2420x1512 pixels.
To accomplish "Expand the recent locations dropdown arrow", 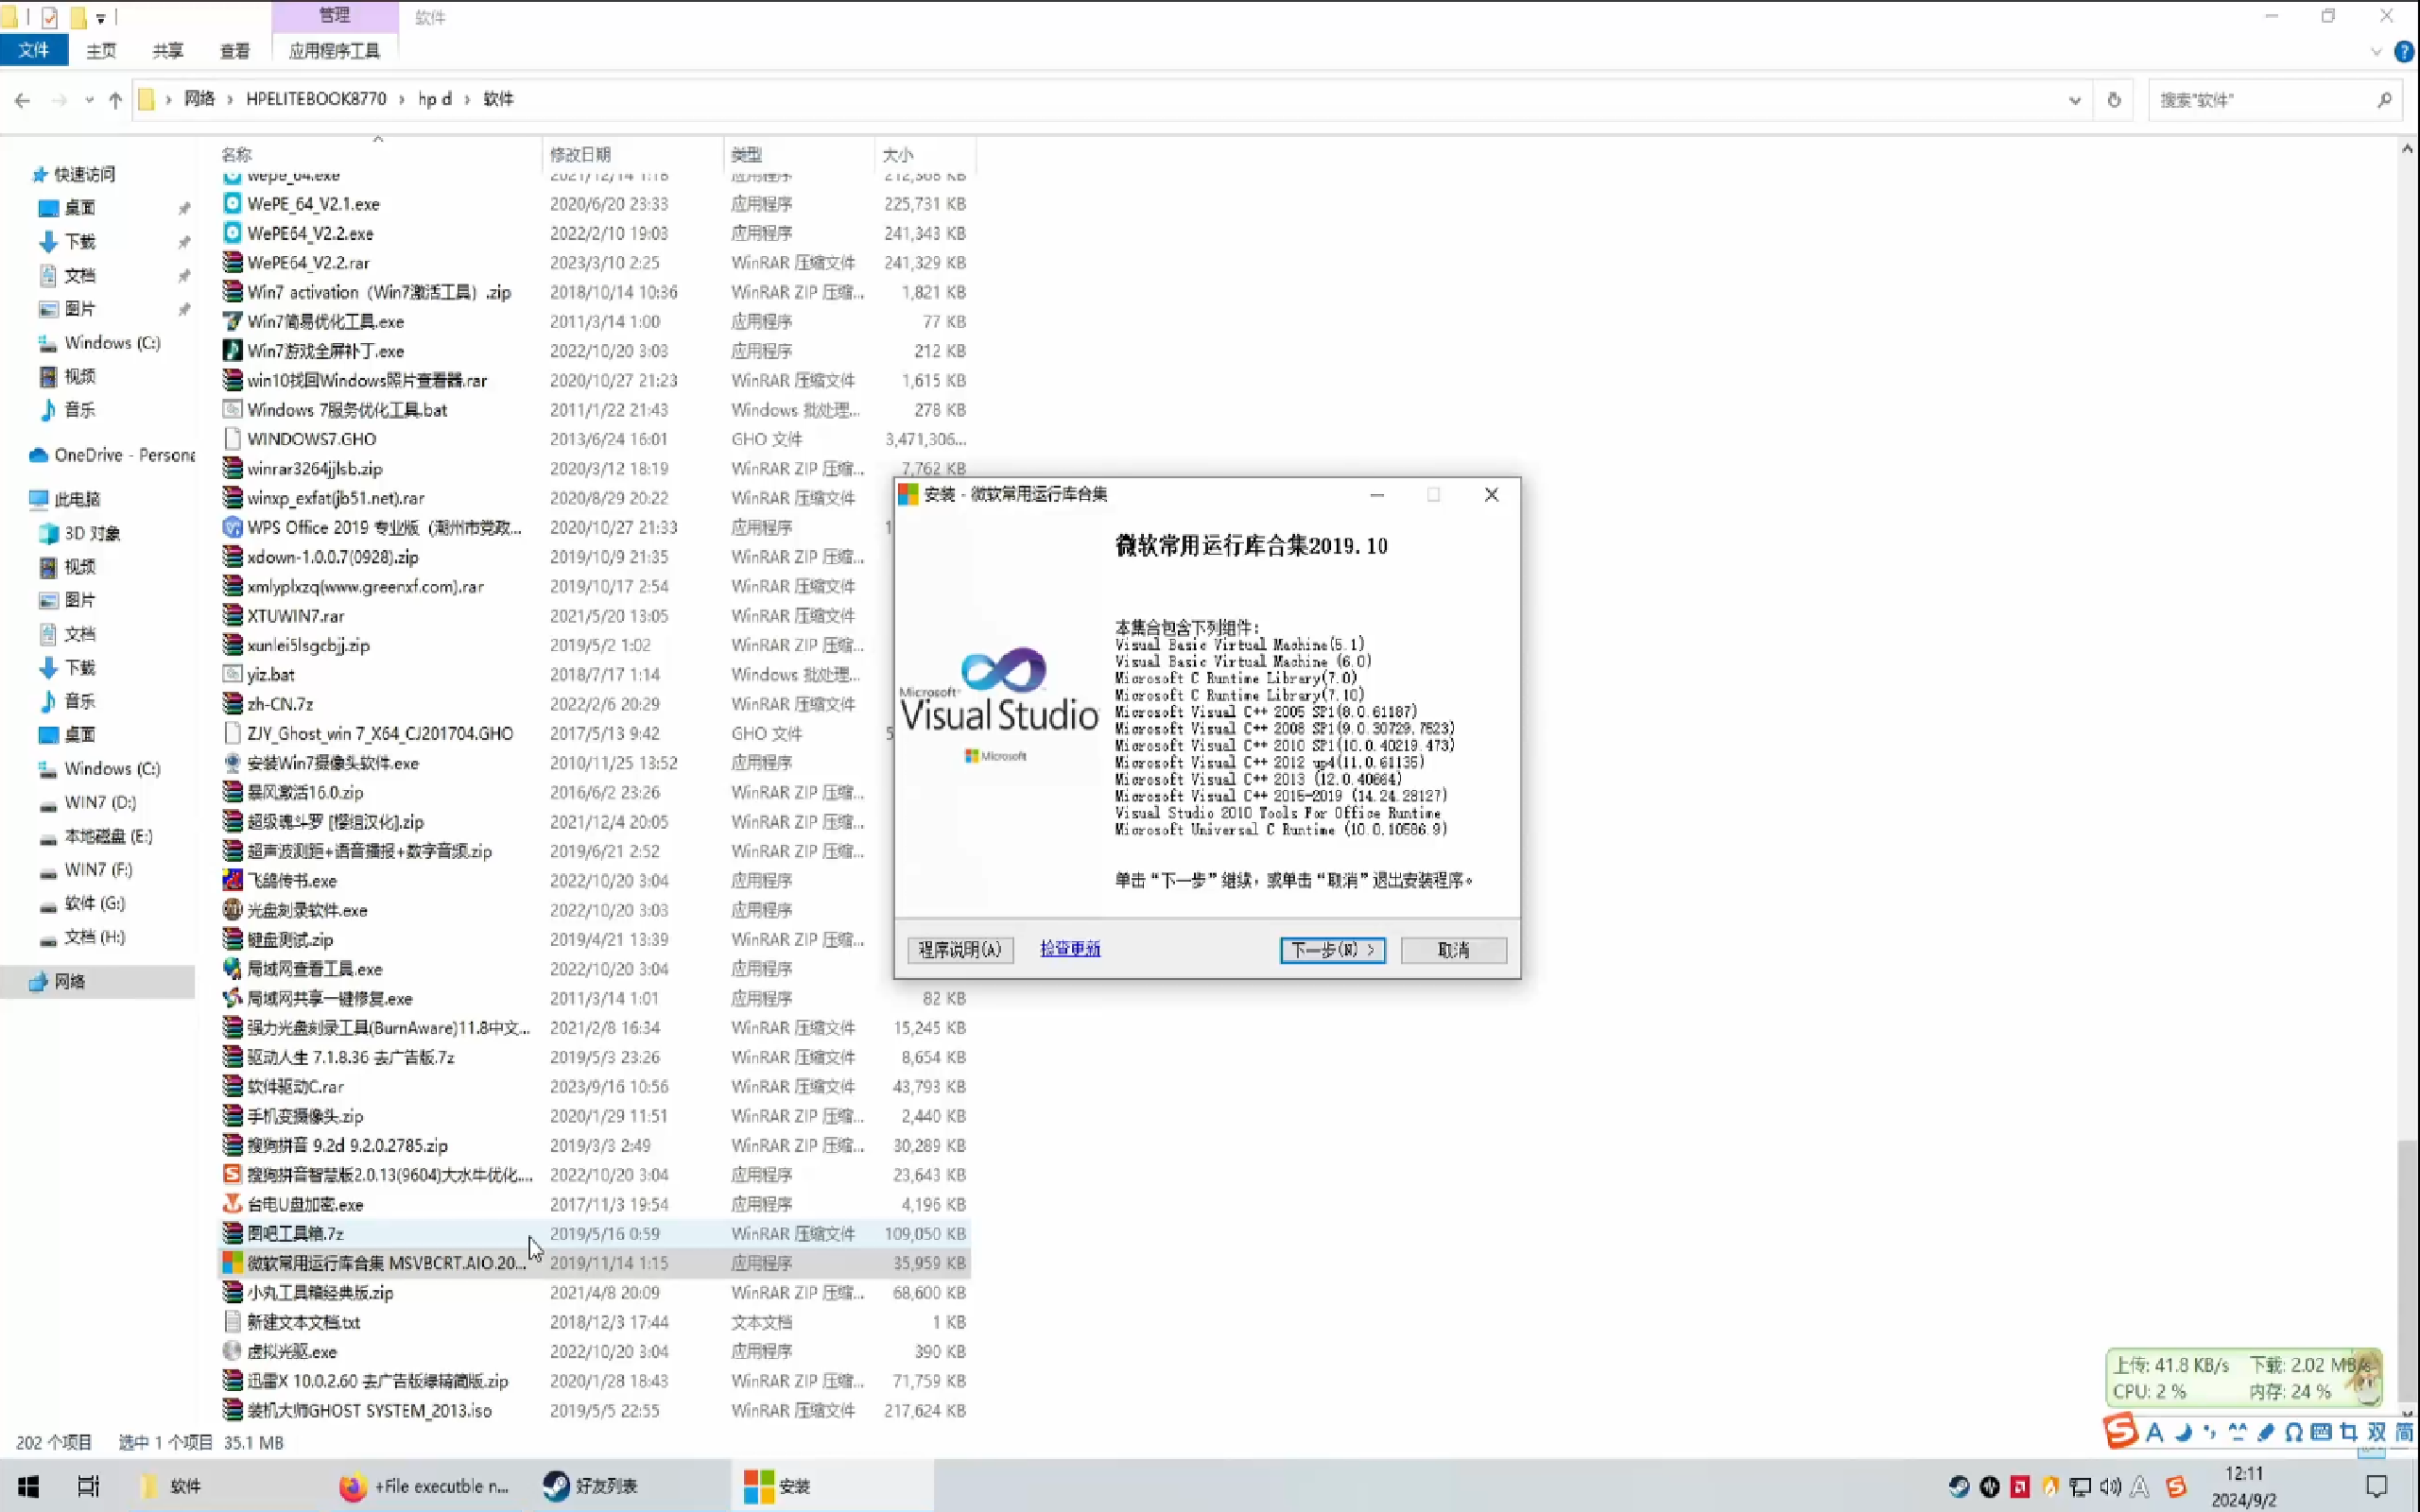I will click(x=89, y=100).
